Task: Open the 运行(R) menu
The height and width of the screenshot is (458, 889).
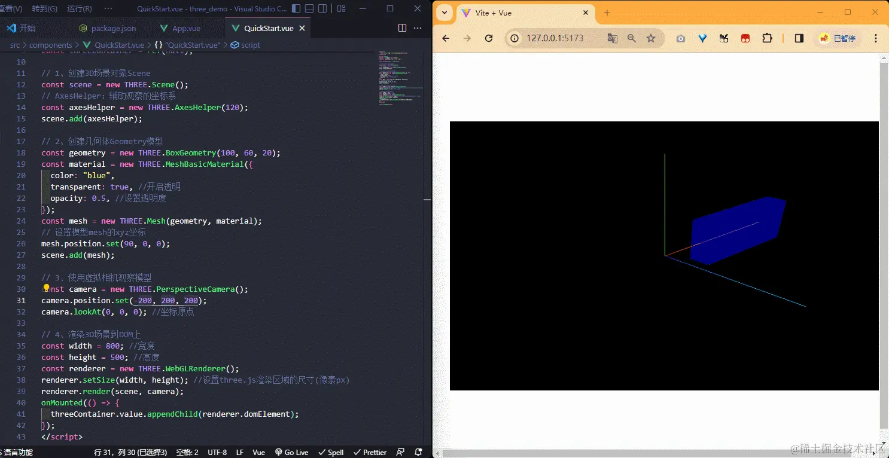Action: (x=80, y=9)
